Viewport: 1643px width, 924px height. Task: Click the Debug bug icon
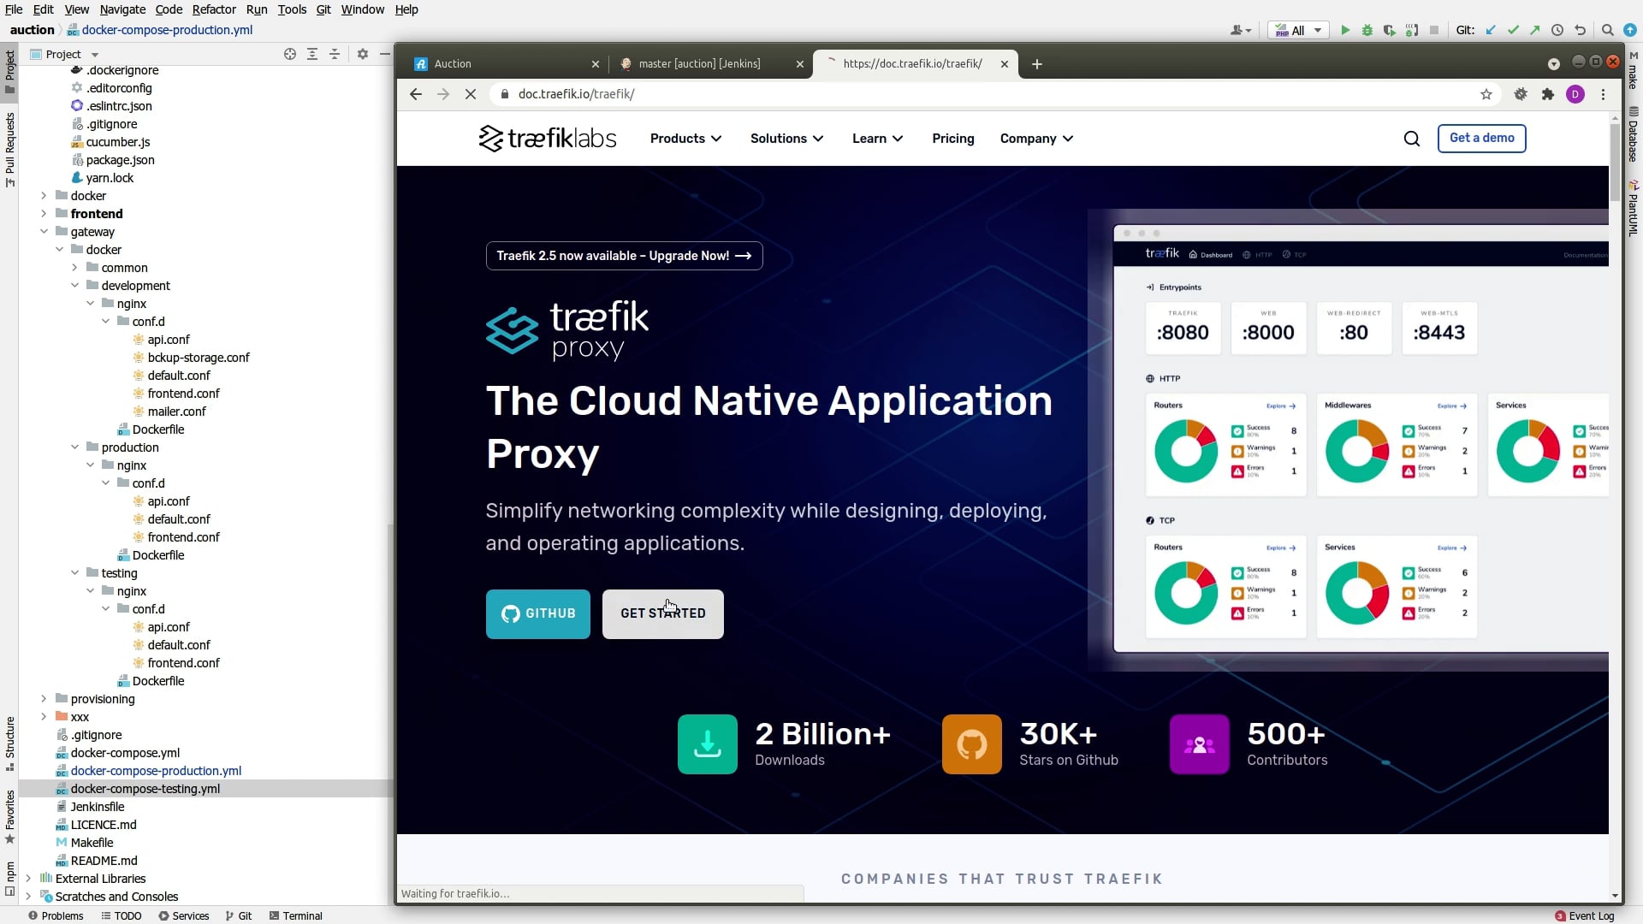[1367, 31]
